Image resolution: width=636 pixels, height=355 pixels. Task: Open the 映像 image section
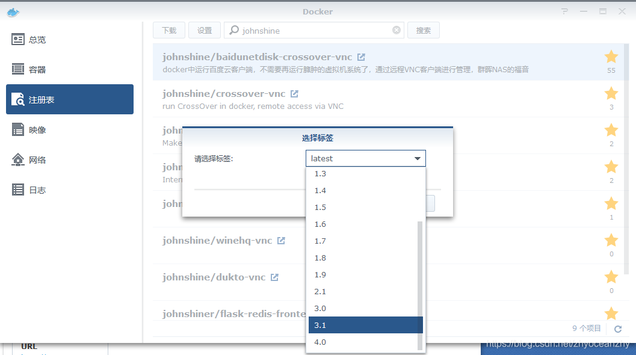coord(70,130)
